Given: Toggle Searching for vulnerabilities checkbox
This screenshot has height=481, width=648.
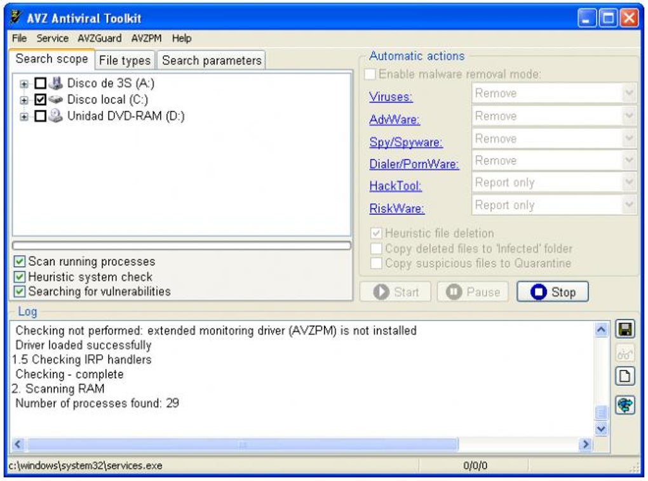Looking at the screenshot, I should coord(20,291).
